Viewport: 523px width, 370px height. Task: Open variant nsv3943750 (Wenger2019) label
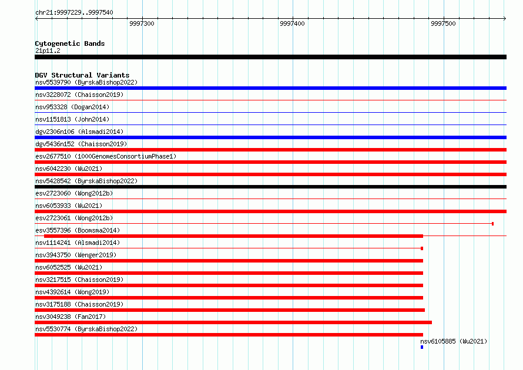[76, 255]
